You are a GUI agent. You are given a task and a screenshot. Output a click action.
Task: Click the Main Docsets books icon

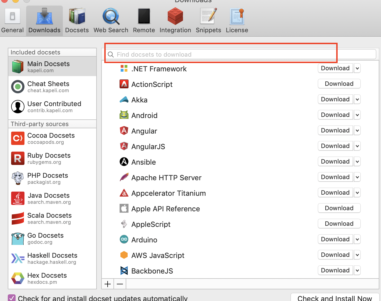pyautogui.click(x=18, y=67)
